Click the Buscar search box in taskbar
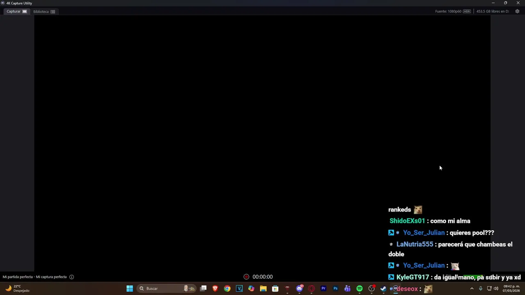525x295 pixels. 166,288
